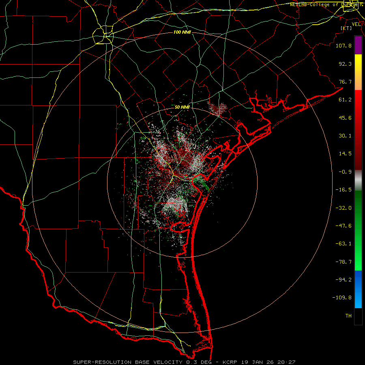Click the 50 NMI range ring label
365x365 pixels.
tap(182, 107)
